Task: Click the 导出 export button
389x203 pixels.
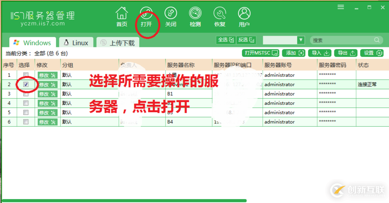Action: coord(346,53)
